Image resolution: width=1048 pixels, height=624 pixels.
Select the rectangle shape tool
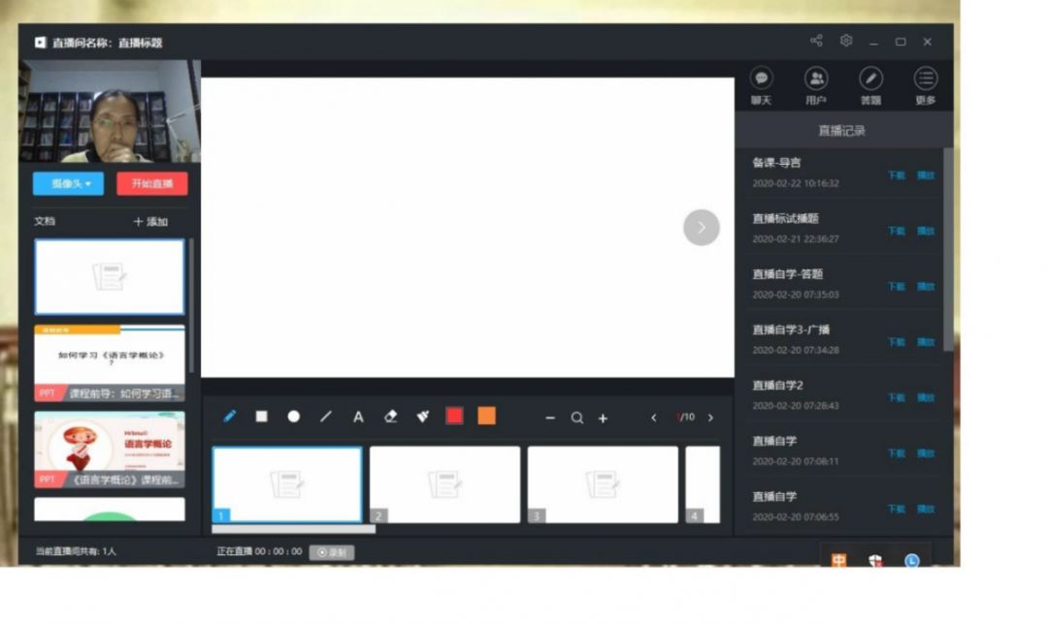coord(261,417)
